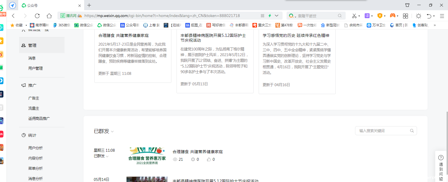Open the browser translate tool icon

click(x=367, y=16)
